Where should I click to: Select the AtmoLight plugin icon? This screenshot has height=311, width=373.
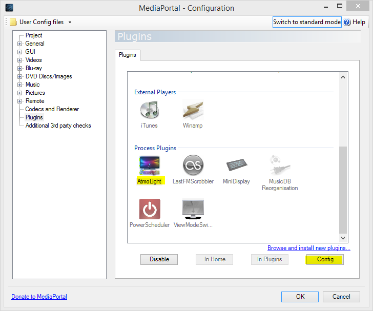(x=150, y=165)
